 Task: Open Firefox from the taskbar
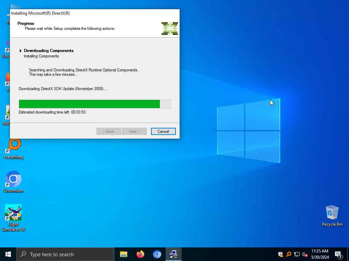pos(140,254)
